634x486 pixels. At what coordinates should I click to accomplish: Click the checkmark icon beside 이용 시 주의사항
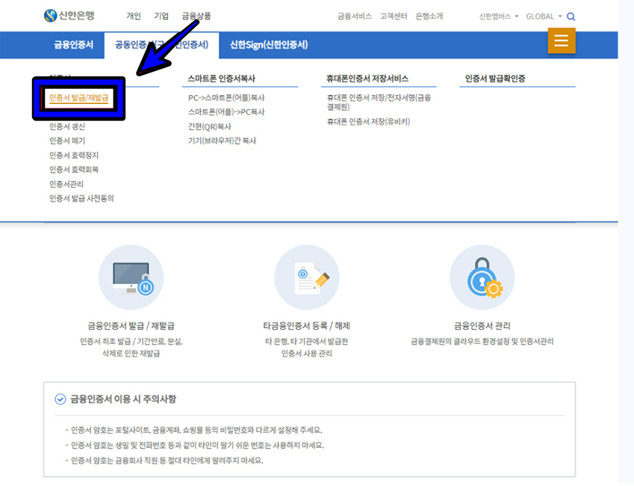coord(60,399)
